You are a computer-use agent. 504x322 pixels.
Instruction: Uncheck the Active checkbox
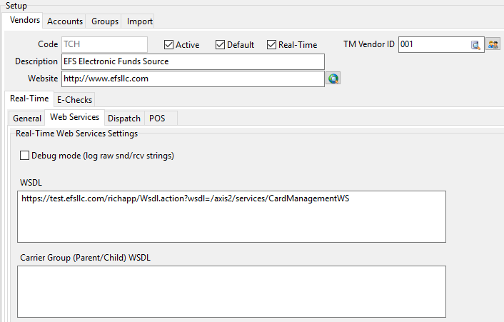[x=168, y=45]
